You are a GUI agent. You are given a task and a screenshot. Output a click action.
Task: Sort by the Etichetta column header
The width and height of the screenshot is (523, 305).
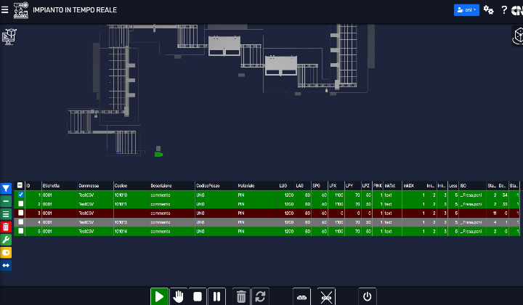click(x=60, y=186)
